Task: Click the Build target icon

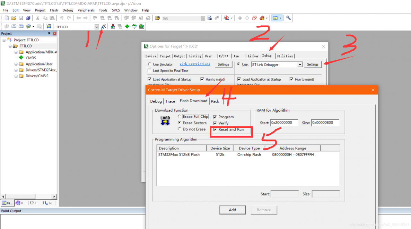Action: click(14, 27)
